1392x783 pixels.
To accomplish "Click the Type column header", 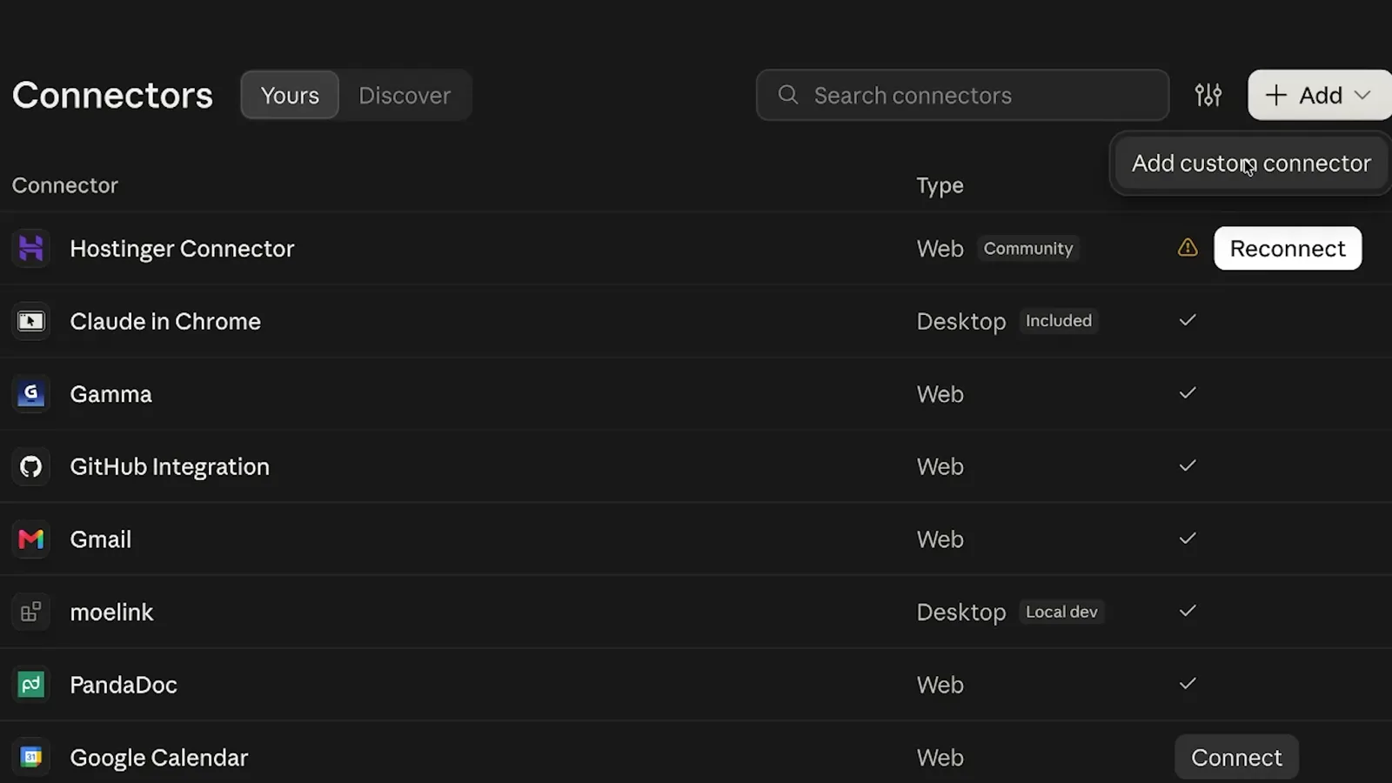I will click(940, 186).
